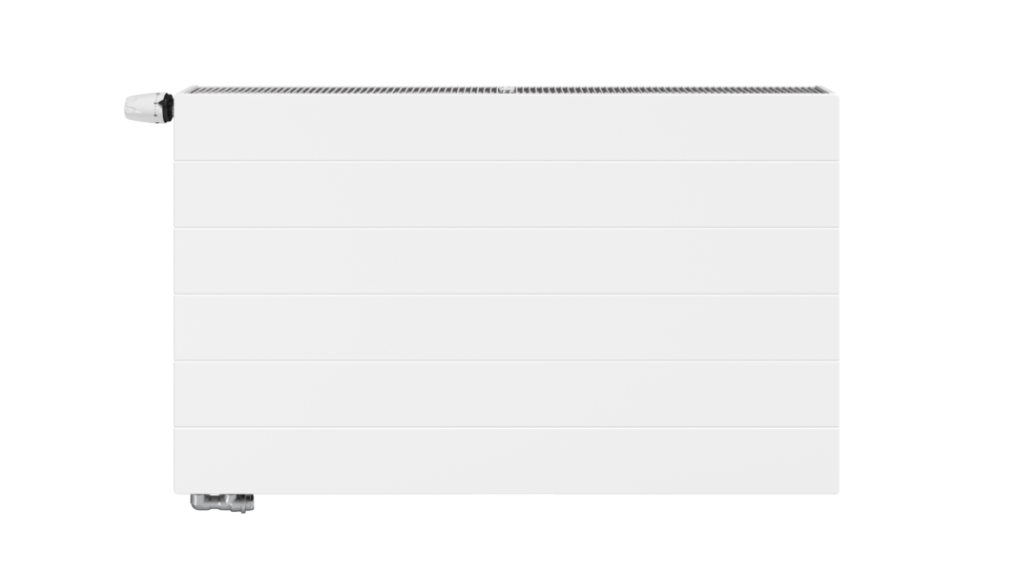Click the right nut of bottom valve
Image resolution: width=1017 pixels, height=572 pixels.
[243, 503]
